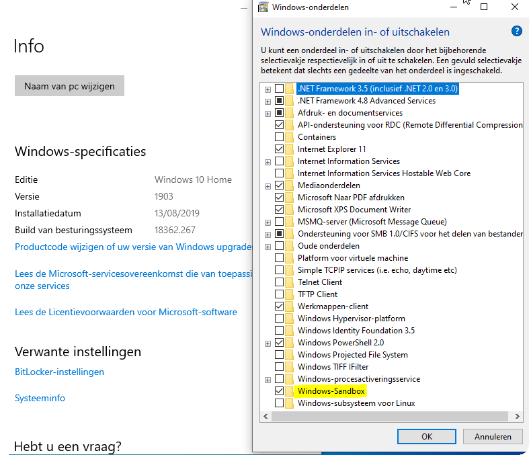Click the folder icon next to Windows-Sandbox
This screenshot has width=529, height=455.
(x=290, y=391)
